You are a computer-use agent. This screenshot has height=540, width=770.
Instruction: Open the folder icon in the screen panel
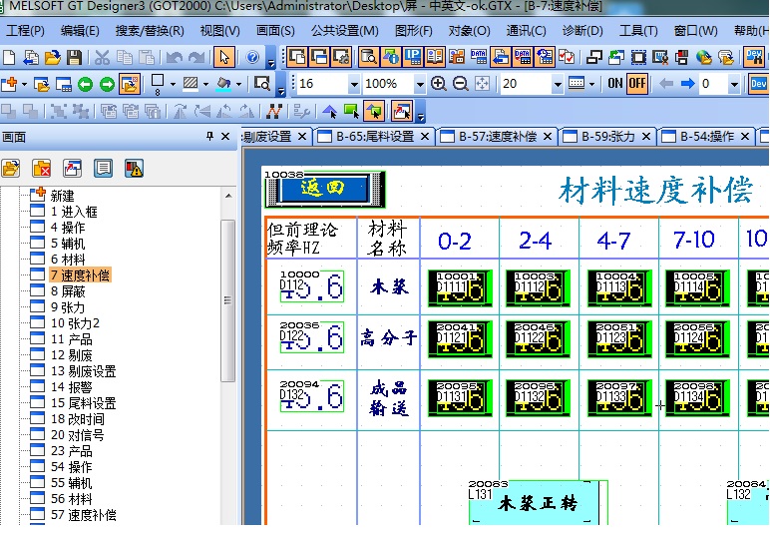pos(11,168)
